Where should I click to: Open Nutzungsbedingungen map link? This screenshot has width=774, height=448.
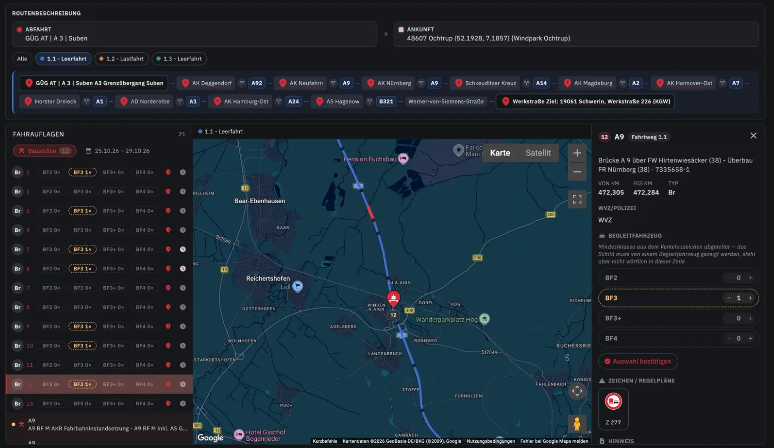490,441
